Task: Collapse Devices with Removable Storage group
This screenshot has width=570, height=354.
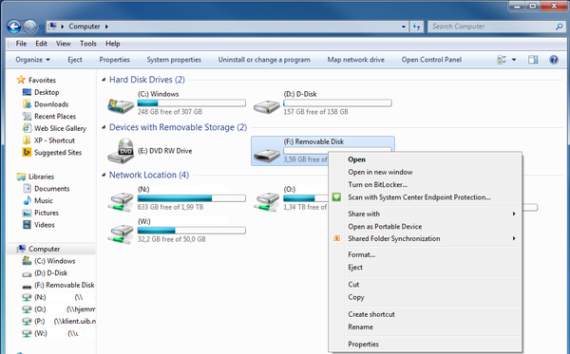Action: tap(104, 127)
